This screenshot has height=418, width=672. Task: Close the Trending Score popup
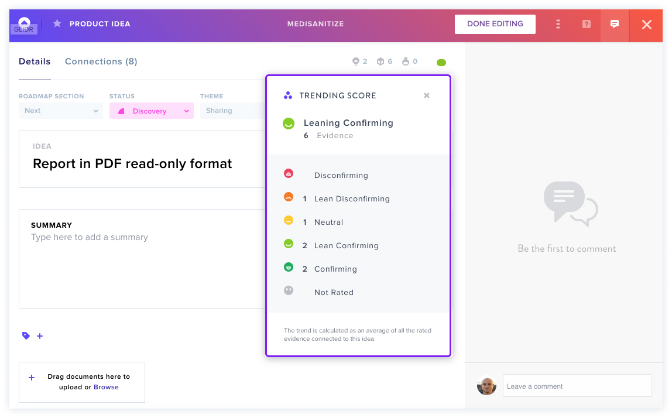tap(426, 95)
